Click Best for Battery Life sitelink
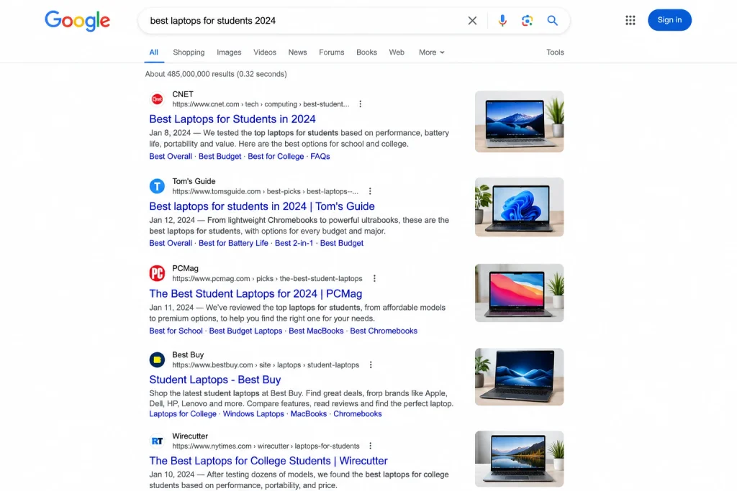Screen dimensions: 737x491 pyautogui.click(x=233, y=243)
